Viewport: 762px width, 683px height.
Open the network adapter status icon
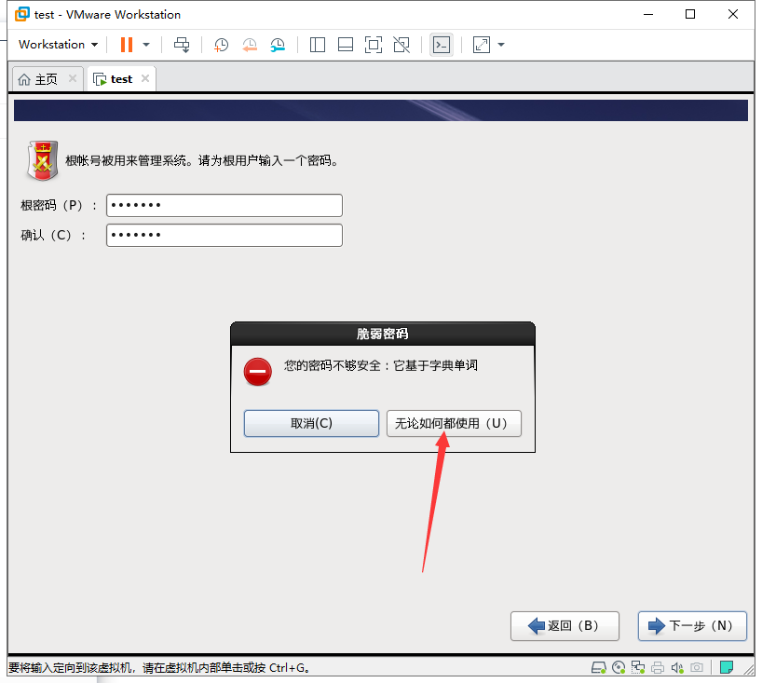point(637,667)
